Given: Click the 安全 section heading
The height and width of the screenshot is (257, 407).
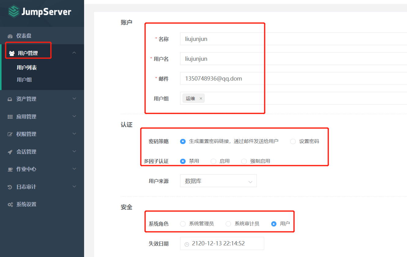Looking at the screenshot, I should [x=127, y=207].
